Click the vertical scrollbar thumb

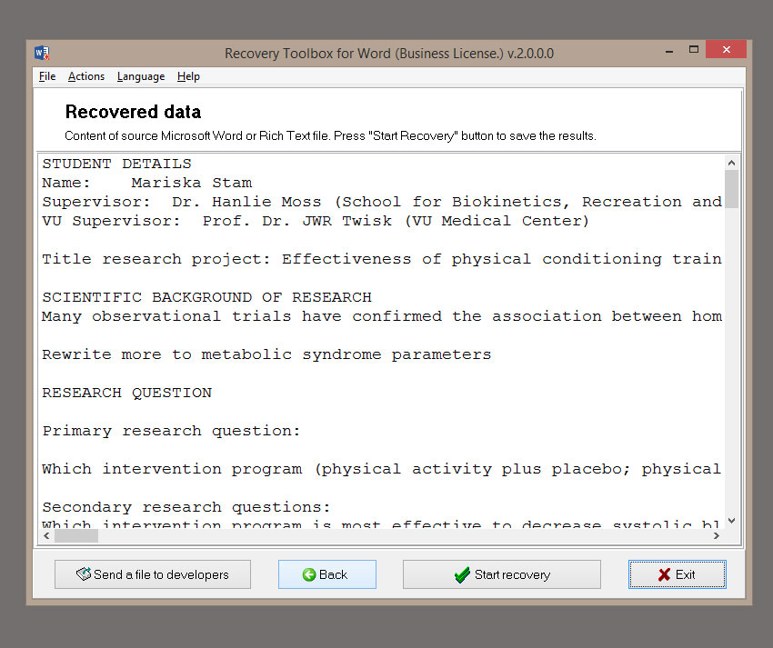[731, 189]
